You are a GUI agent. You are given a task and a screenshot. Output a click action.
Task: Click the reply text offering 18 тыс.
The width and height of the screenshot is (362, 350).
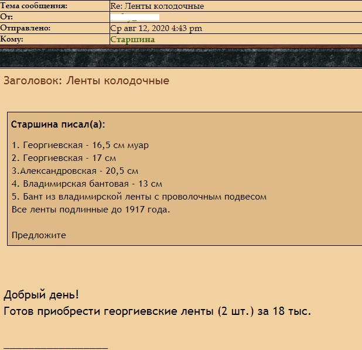click(x=157, y=311)
